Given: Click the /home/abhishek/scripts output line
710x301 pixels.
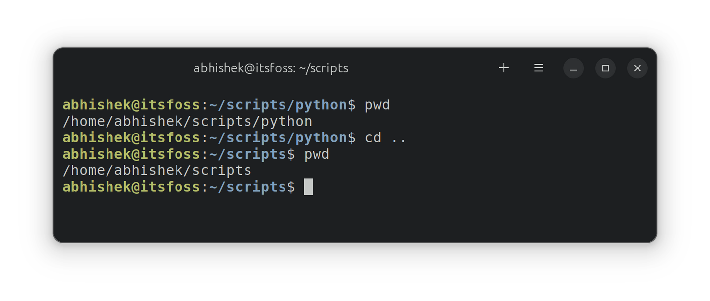Looking at the screenshot, I should tap(157, 170).
